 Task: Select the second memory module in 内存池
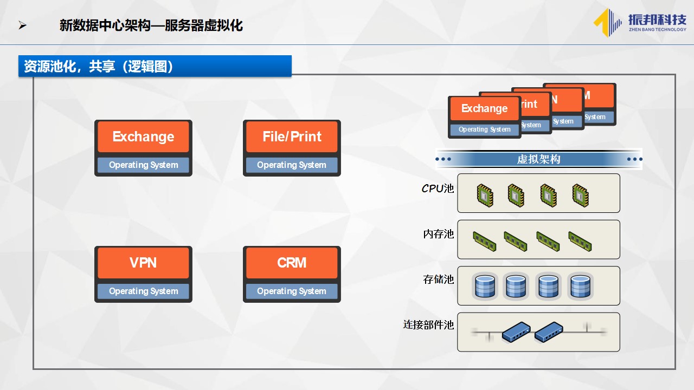pos(516,241)
